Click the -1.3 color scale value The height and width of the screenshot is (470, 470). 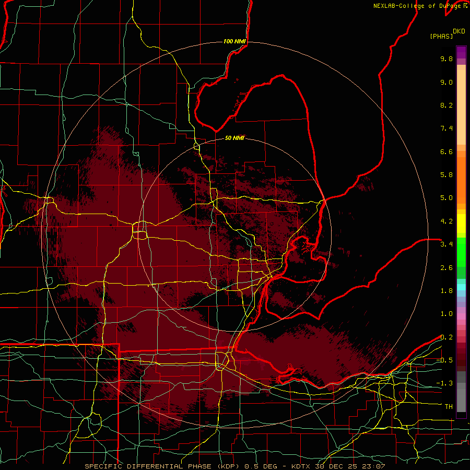(444, 383)
